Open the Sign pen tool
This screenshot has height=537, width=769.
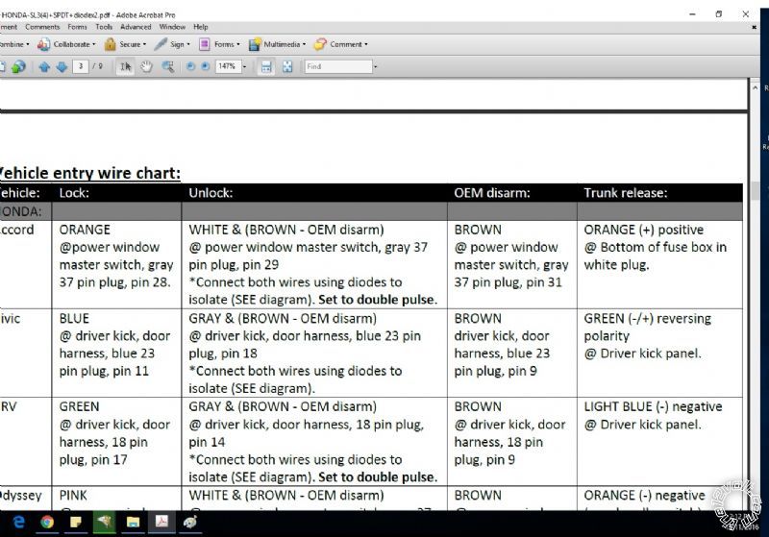click(172, 44)
